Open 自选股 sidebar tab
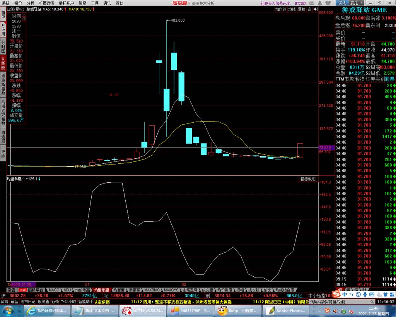The height and width of the screenshot is (317, 396). [x=3, y=137]
